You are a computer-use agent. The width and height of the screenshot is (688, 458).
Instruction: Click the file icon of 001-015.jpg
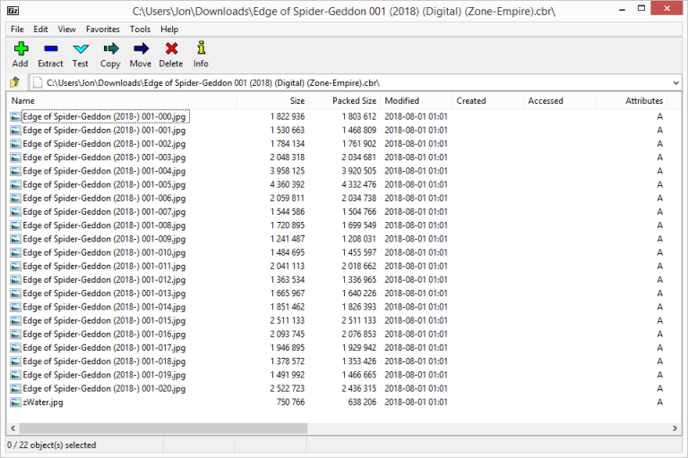pyautogui.click(x=16, y=320)
